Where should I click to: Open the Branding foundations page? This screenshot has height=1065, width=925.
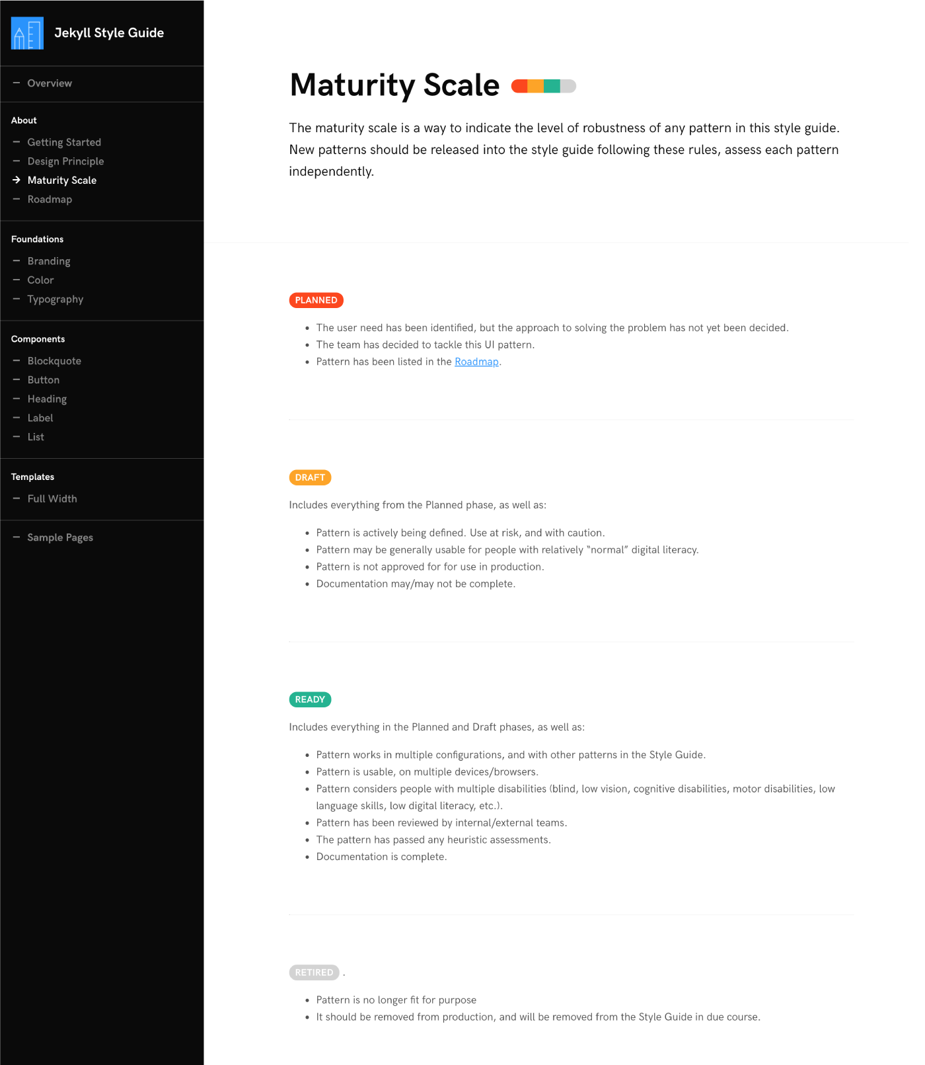pos(49,261)
